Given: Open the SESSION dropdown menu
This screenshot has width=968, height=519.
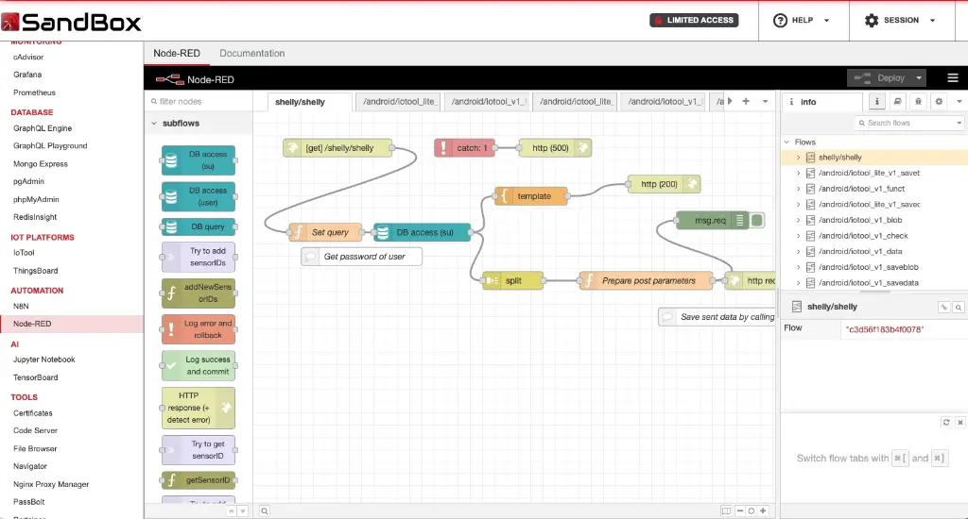Looking at the screenshot, I should [901, 21].
